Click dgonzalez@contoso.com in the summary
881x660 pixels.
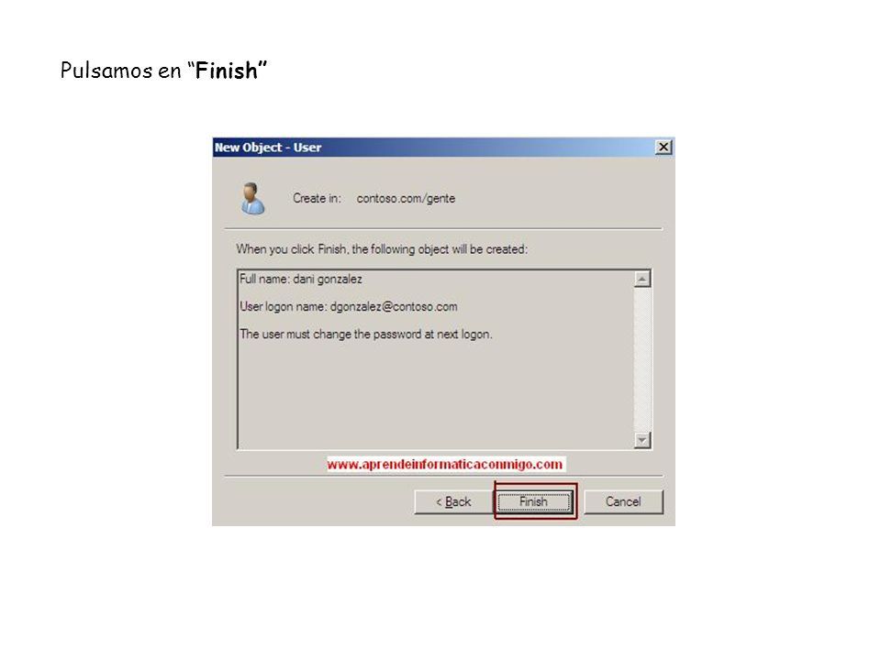tap(394, 306)
